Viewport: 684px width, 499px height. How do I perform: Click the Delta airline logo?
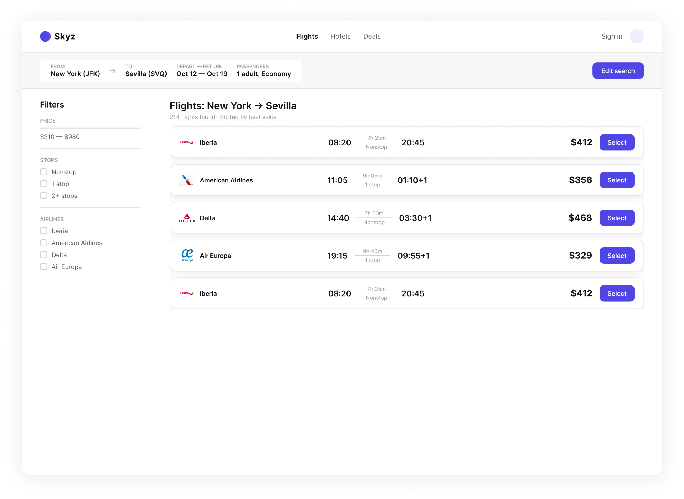[187, 218]
